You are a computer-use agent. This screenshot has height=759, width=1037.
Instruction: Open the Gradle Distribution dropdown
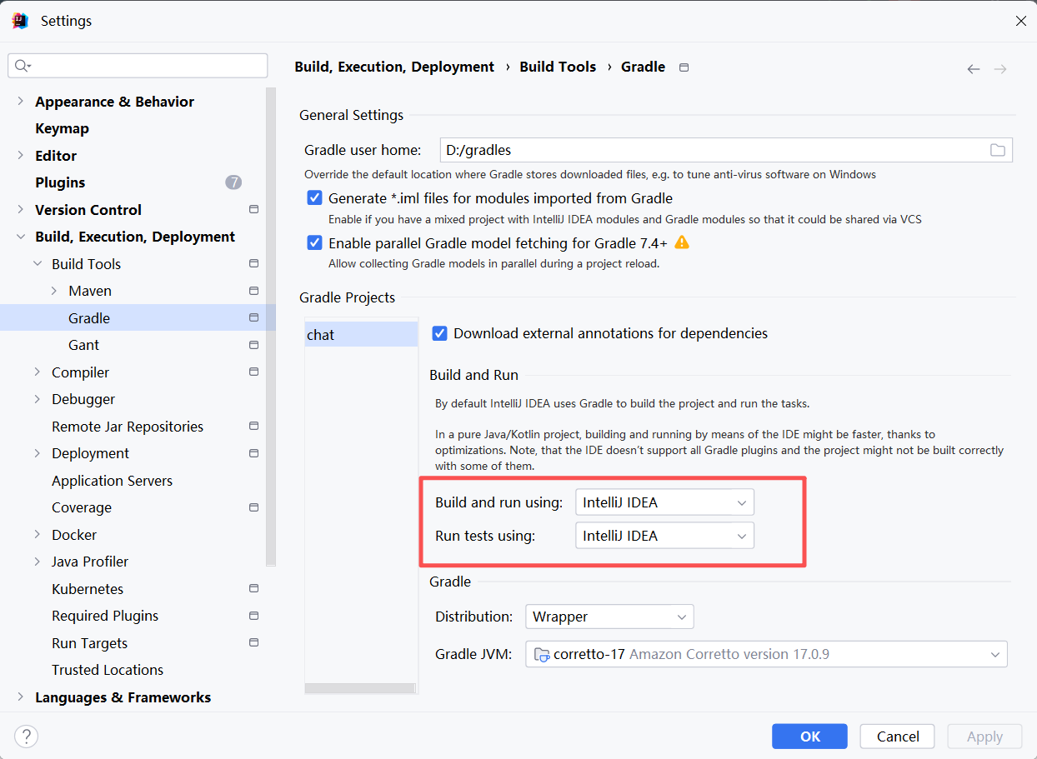[609, 617]
